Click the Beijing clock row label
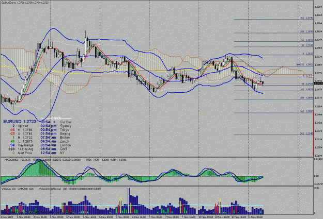323x219 pixels. coord(65,133)
